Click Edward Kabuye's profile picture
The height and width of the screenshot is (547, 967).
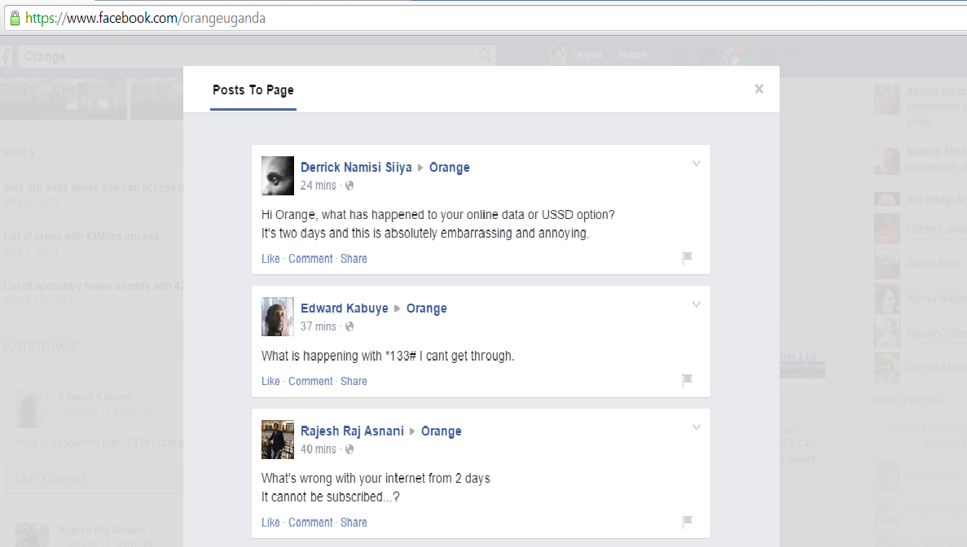tap(278, 317)
